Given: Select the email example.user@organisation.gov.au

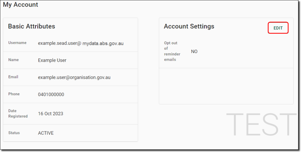Looking at the screenshot, I should point(74,77).
